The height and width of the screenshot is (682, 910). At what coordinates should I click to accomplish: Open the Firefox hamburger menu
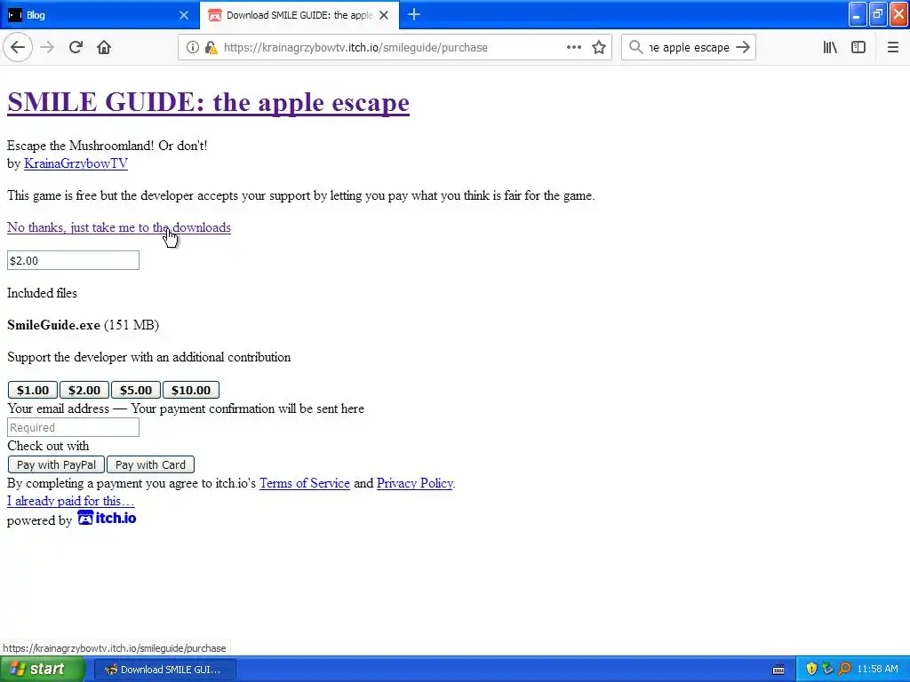coord(892,48)
